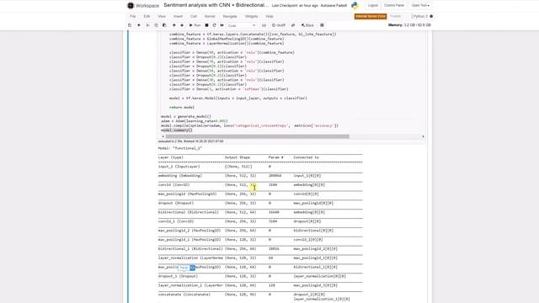The width and height of the screenshot is (539, 303).
Task: Click the bidirectional_1 (Bidirectional) row
Action: pos(260,249)
